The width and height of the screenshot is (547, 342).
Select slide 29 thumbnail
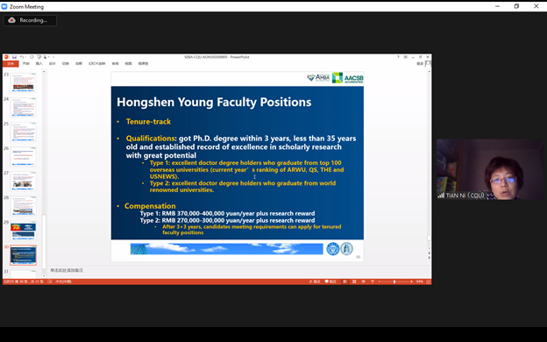coord(23,231)
